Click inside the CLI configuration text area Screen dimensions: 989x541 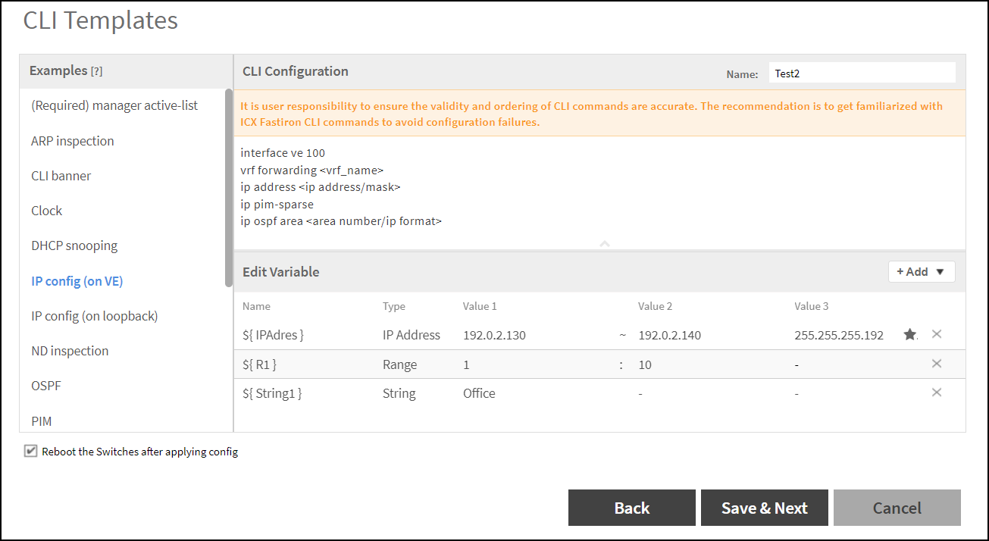pyautogui.click(x=599, y=192)
